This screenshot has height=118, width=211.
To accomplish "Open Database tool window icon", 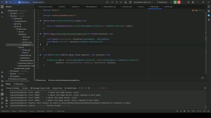I will (x=209, y=11).
